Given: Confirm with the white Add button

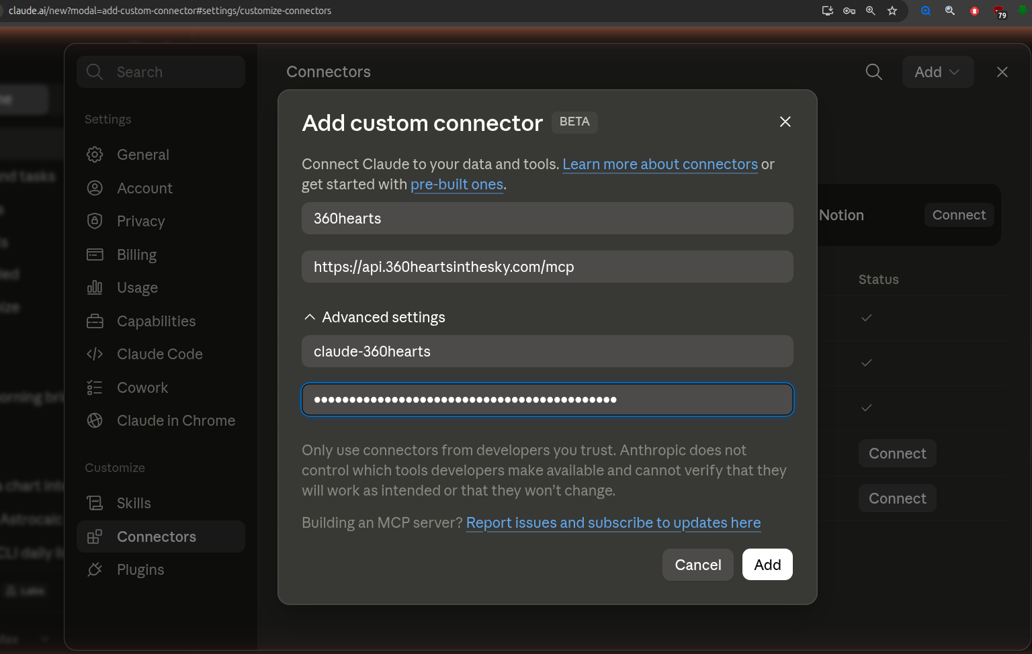Looking at the screenshot, I should 767,565.
